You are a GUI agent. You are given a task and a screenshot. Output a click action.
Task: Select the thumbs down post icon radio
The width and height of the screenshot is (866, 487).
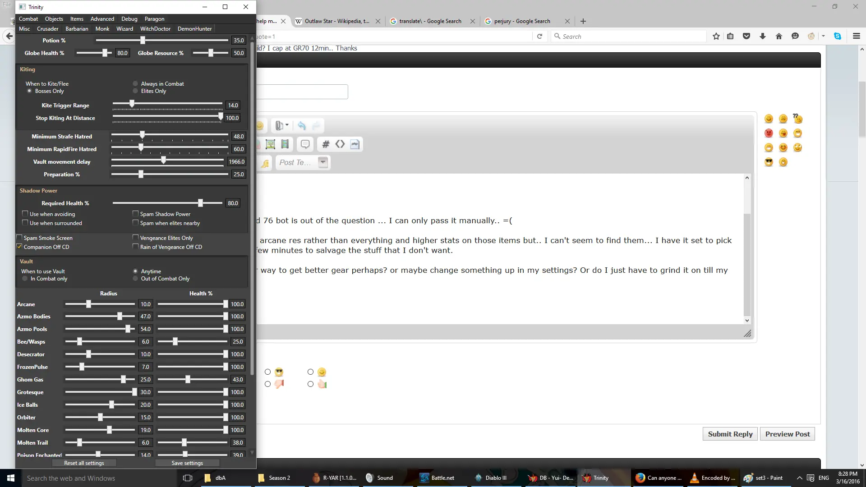[x=268, y=384]
